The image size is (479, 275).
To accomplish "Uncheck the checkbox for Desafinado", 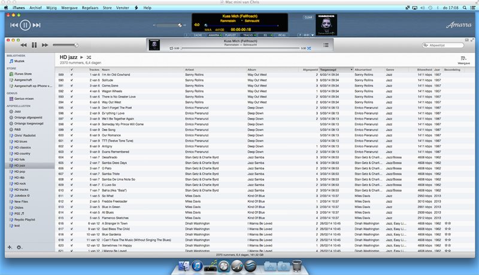I will tap(72, 157).
